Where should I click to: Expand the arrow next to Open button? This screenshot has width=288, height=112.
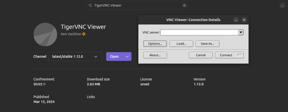[x=127, y=56]
